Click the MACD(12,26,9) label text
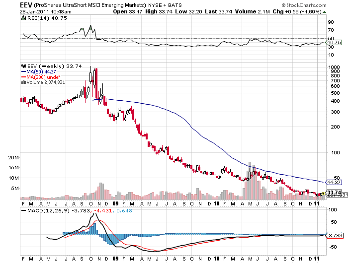 click(48, 210)
